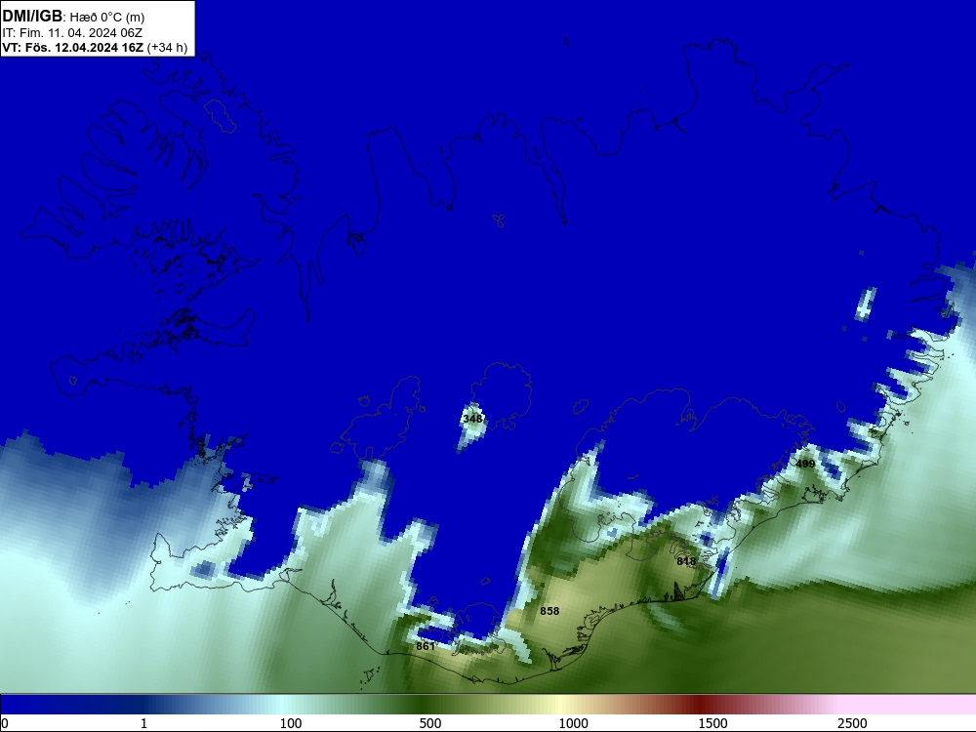Click the 100 label on the color scale
This screenshot has height=732, width=976.
291,723
